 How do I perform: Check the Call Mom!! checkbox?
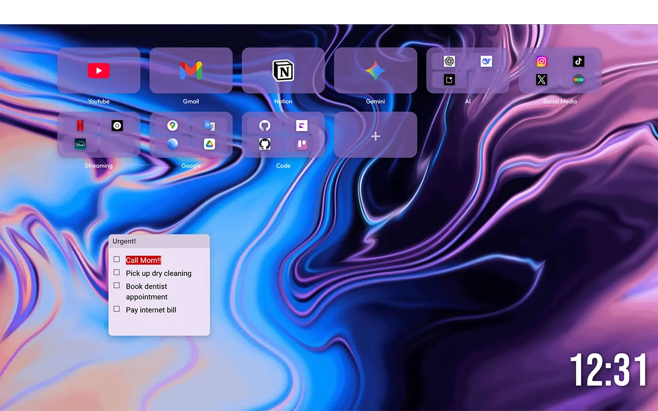pos(117,259)
